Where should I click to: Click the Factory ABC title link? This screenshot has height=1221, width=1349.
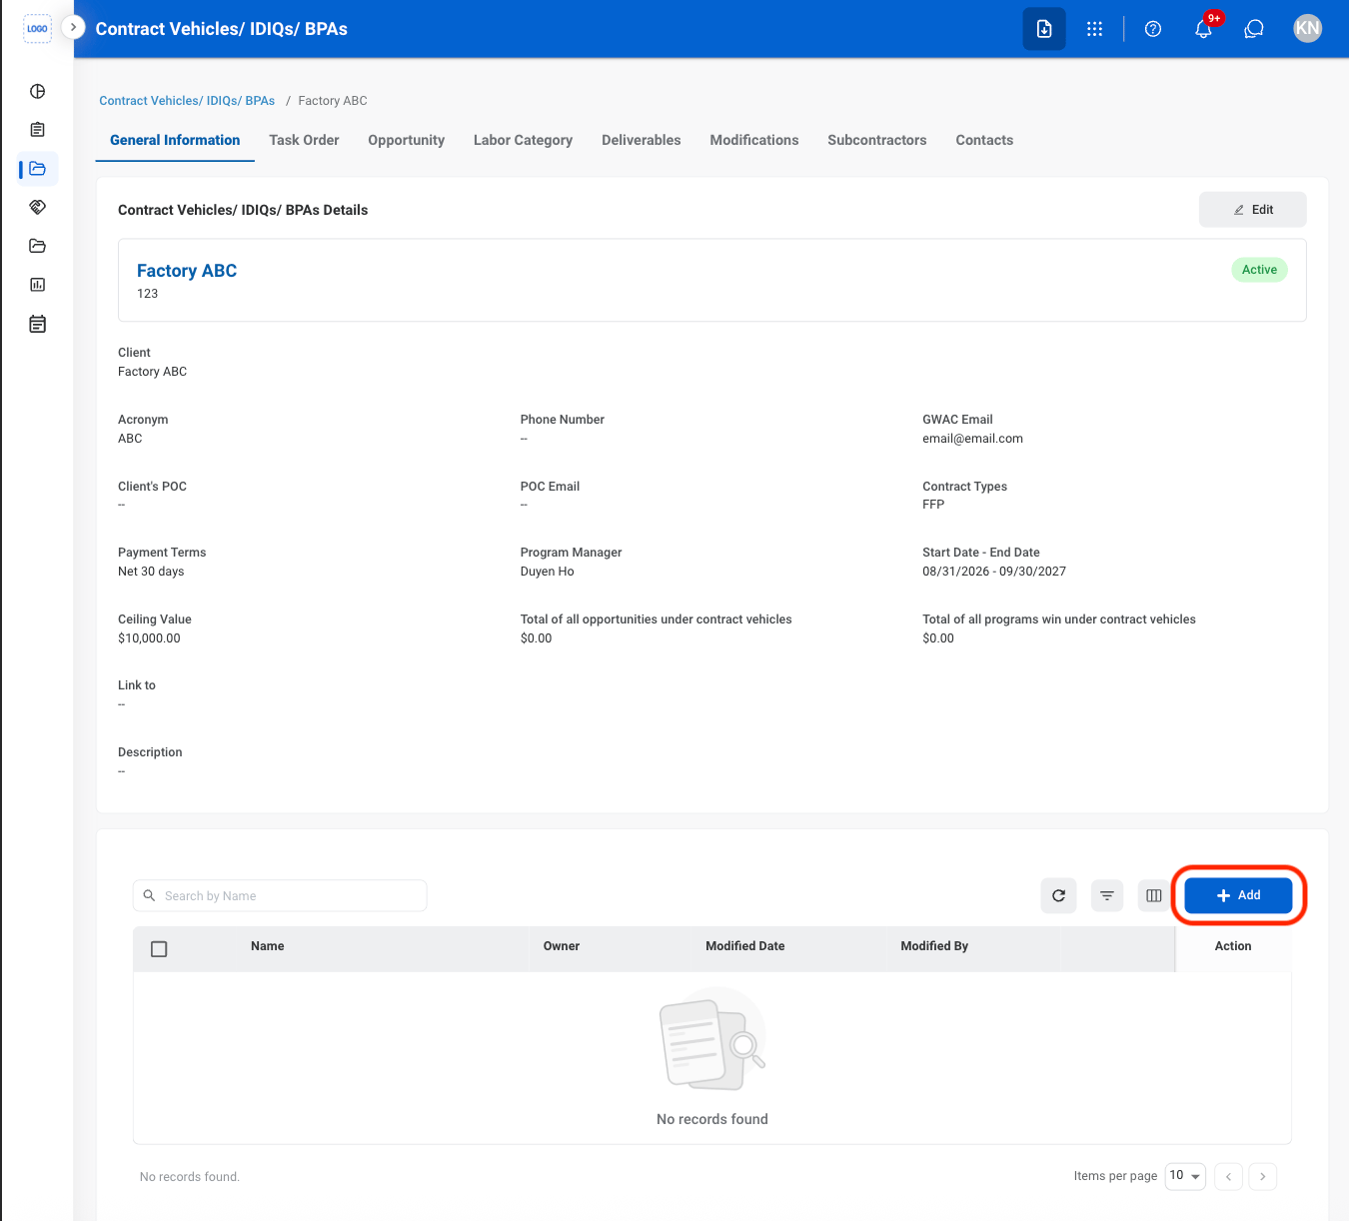(187, 271)
